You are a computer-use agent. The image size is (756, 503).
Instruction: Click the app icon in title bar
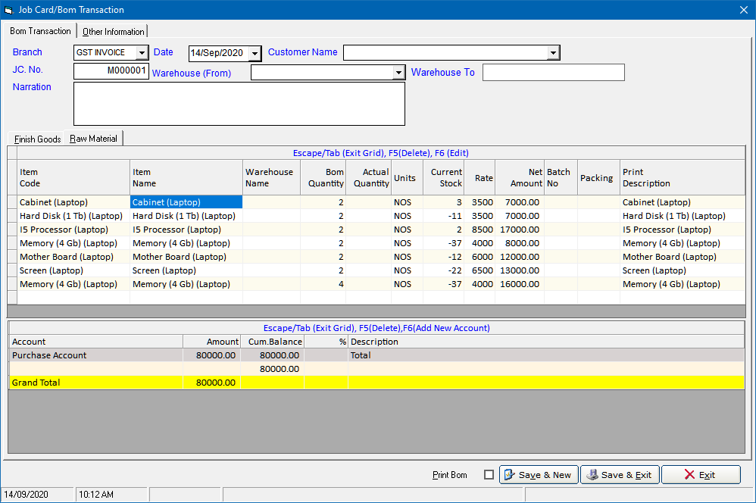(x=8, y=10)
